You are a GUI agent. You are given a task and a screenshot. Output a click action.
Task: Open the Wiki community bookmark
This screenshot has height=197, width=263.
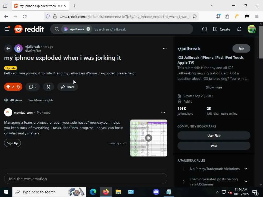pos(214,146)
